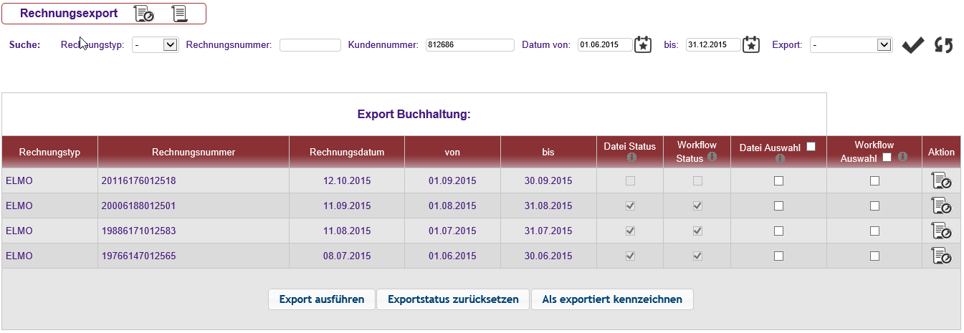
Task: Toggle select-all Workflow Auswahl header checkbox
Action: click(887, 158)
